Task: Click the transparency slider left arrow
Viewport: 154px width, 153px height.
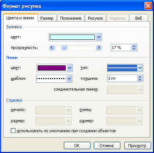Action: tap(52, 48)
